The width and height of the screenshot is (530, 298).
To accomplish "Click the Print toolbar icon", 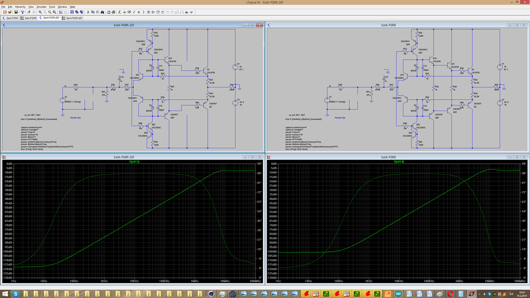I will coord(113,12).
